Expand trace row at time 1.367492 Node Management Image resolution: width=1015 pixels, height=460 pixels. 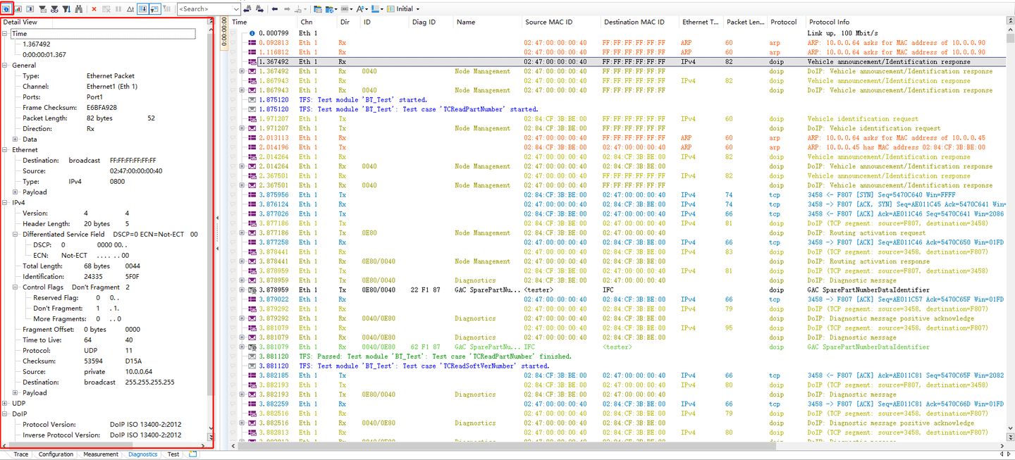(242, 71)
